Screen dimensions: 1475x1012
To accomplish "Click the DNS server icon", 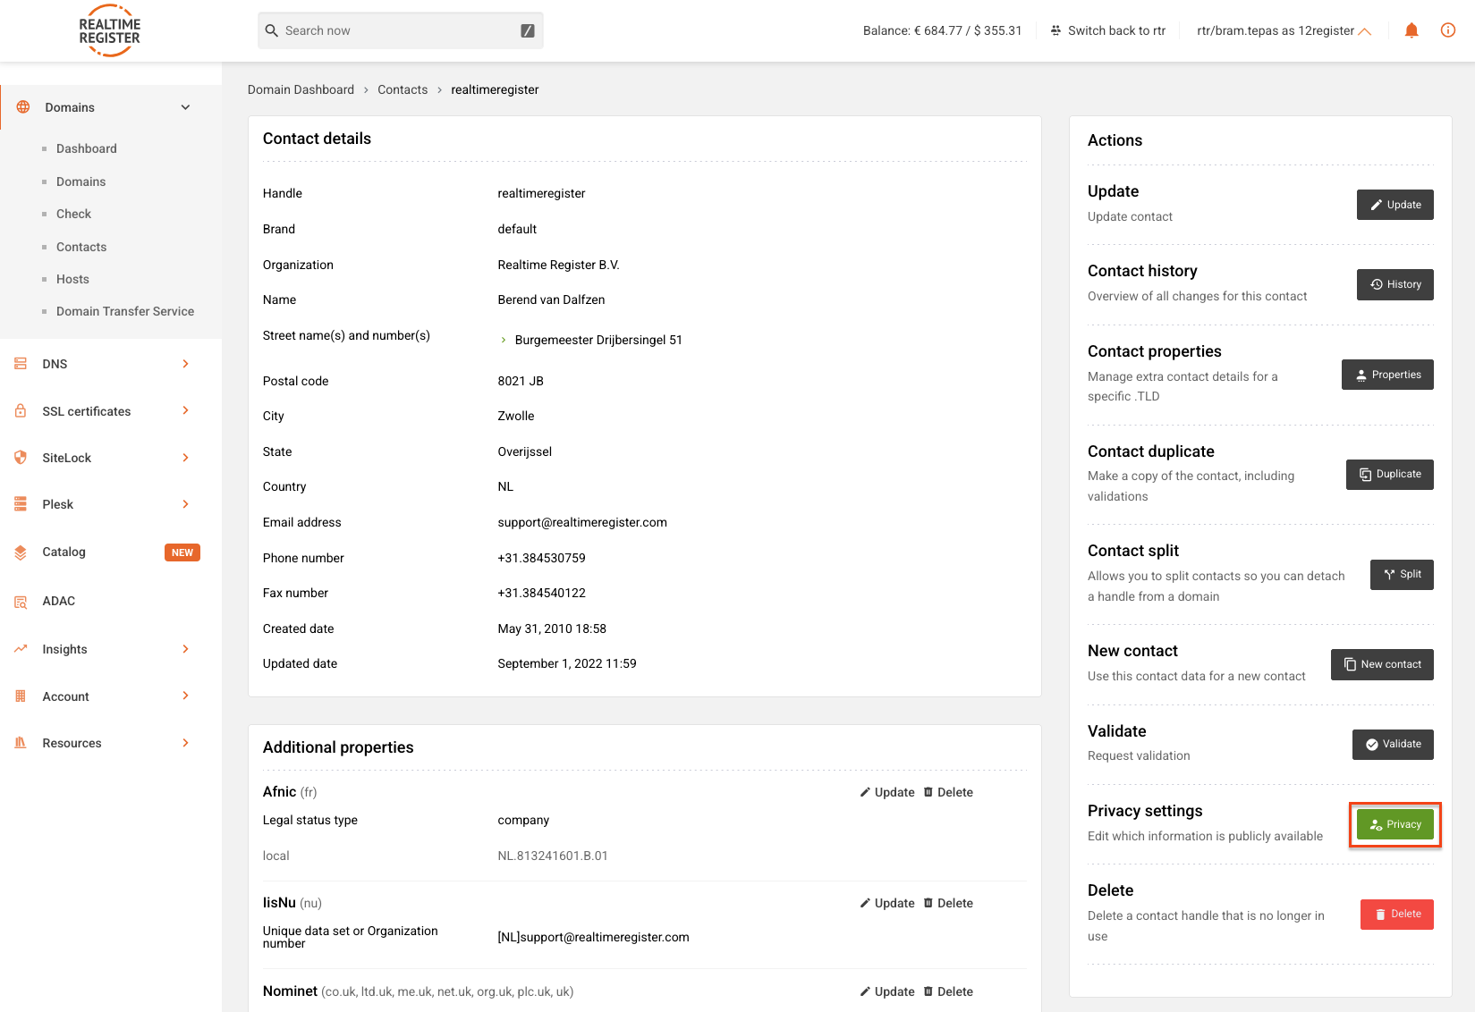I will (x=21, y=364).
